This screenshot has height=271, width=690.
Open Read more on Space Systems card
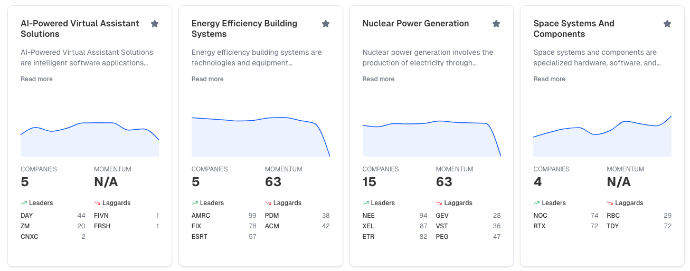549,79
